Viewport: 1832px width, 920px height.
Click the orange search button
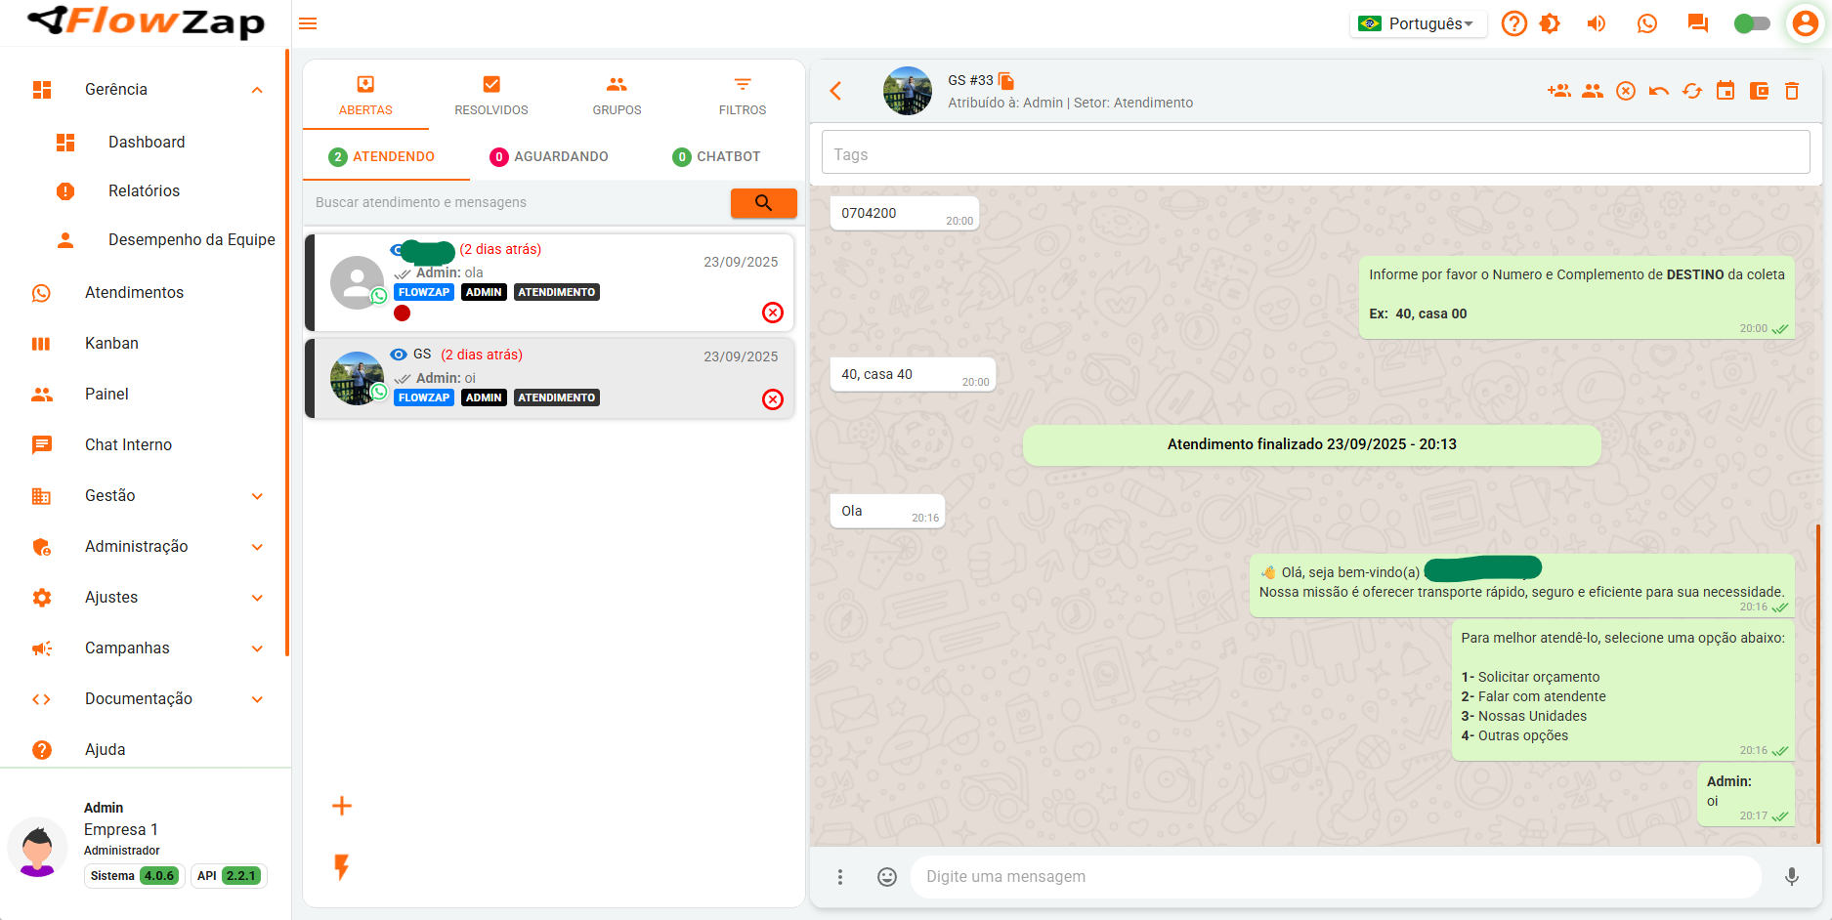pyautogui.click(x=763, y=202)
